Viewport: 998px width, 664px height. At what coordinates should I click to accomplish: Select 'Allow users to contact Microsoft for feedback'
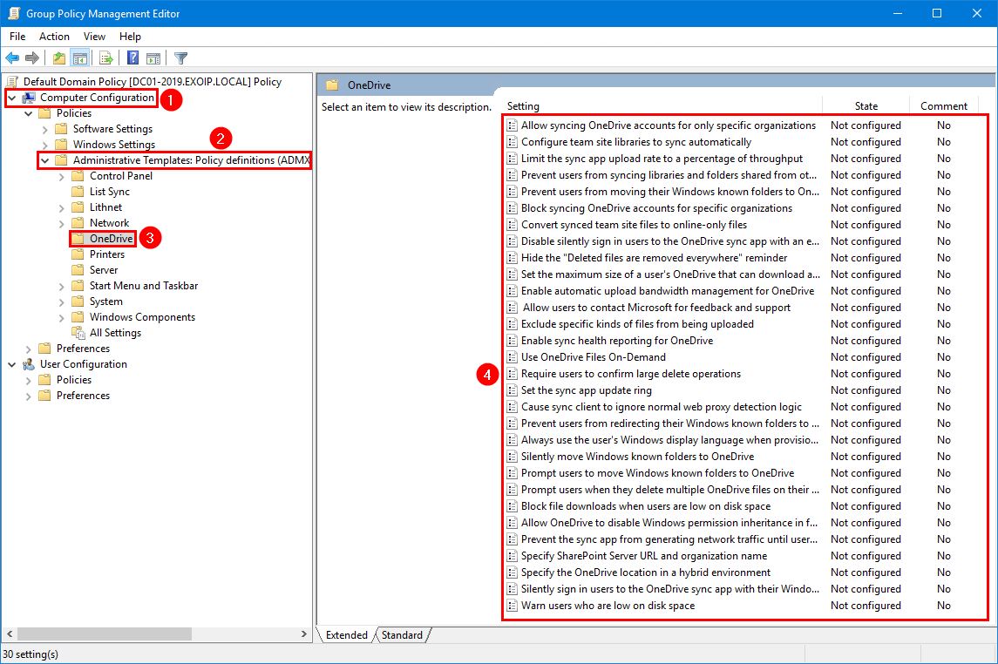[657, 308]
